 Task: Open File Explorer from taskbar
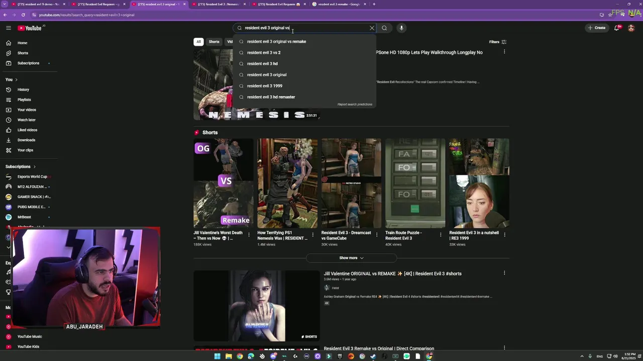point(229,356)
